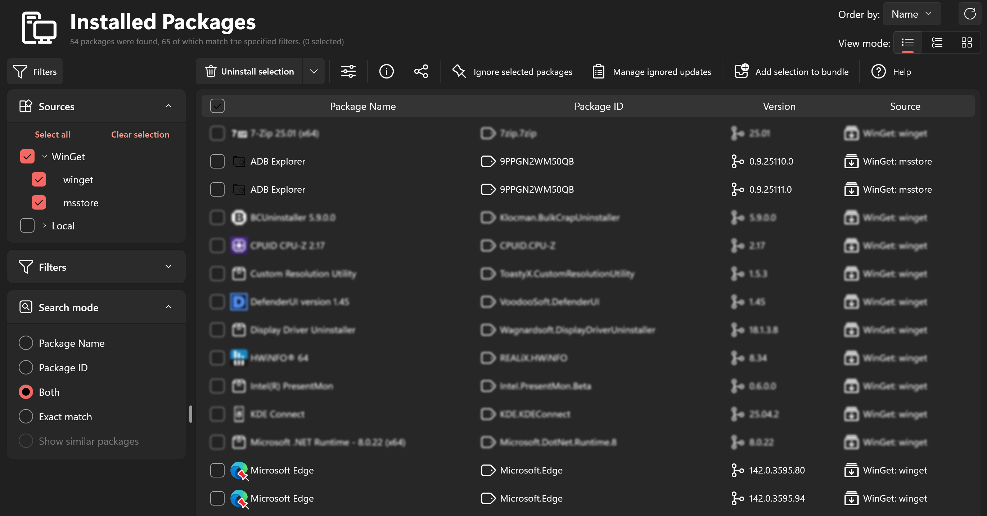The height and width of the screenshot is (516, 987).
Task: Click the Clear selection link
Action: (x=140, y=135)
